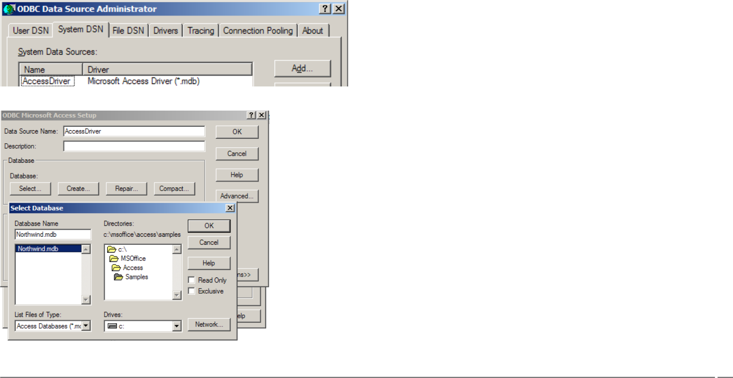Click the Create... database button

[x=78, y=189]
